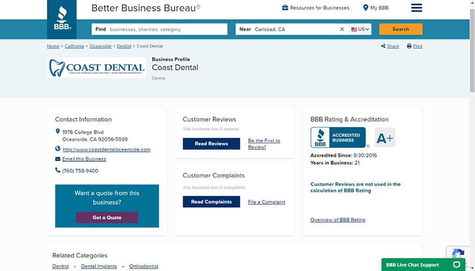Click the BBB Accredited Business seal

[338, 137]
